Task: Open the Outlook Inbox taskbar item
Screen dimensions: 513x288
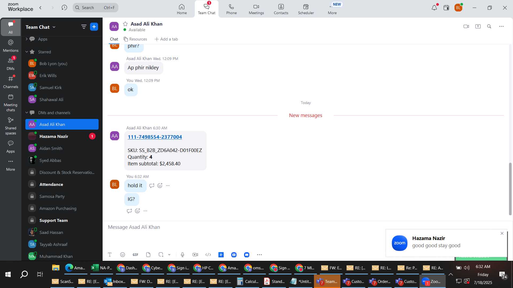Action: [x=115, y=281]
